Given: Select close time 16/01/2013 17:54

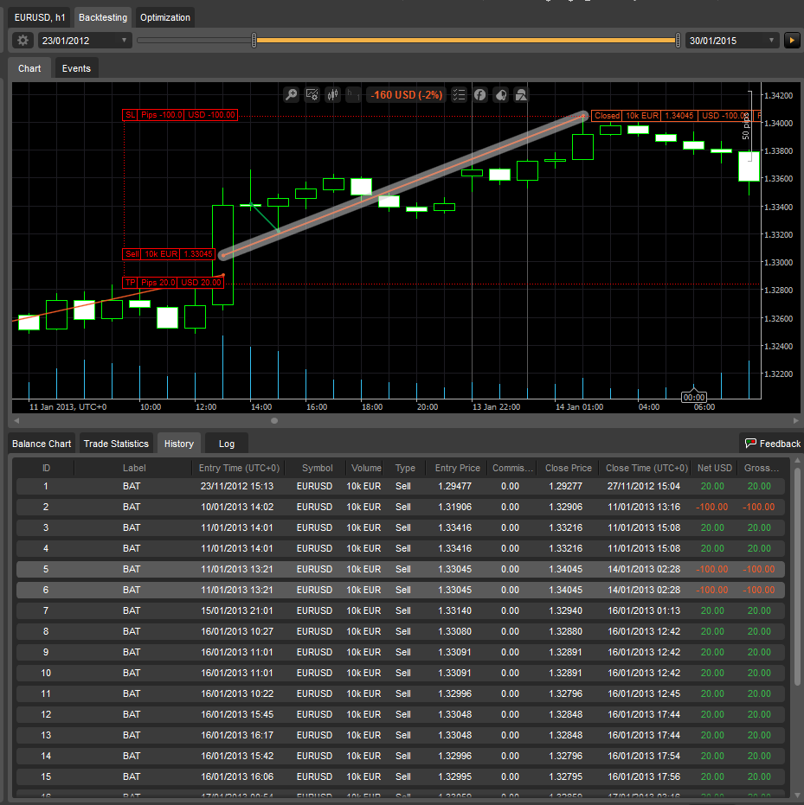Looking at the screenshot, I should coord(644,756).
